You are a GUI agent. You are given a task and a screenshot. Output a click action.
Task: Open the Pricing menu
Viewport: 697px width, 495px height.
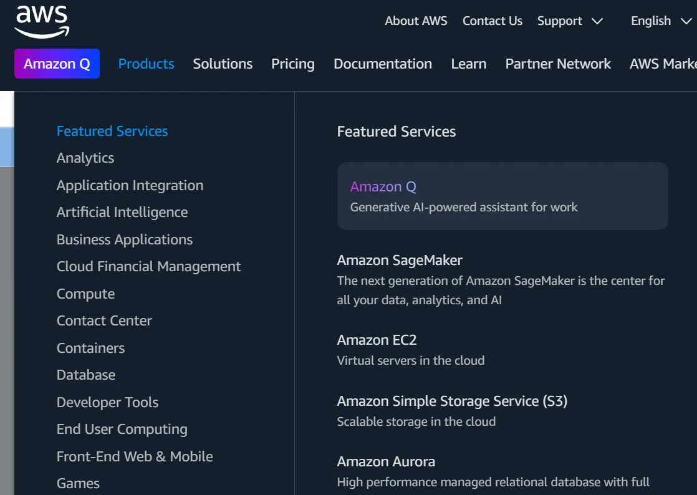[292, 64]
